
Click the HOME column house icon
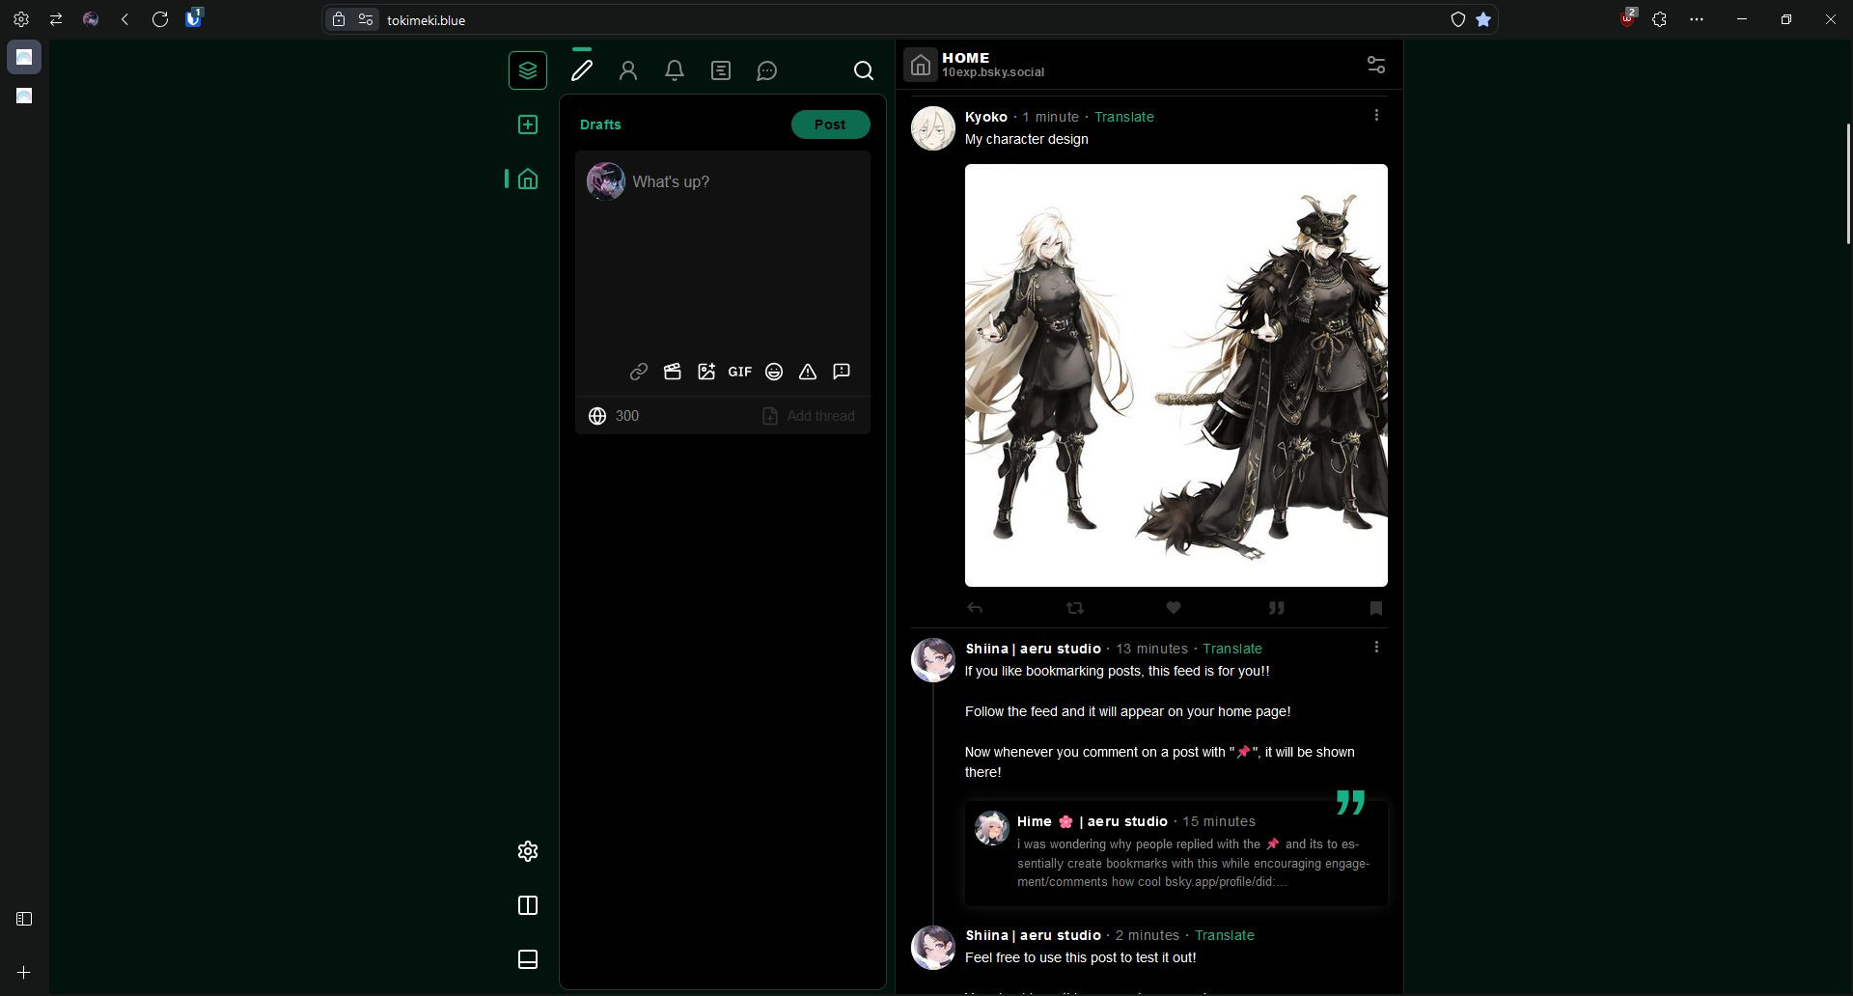[921, 65]
